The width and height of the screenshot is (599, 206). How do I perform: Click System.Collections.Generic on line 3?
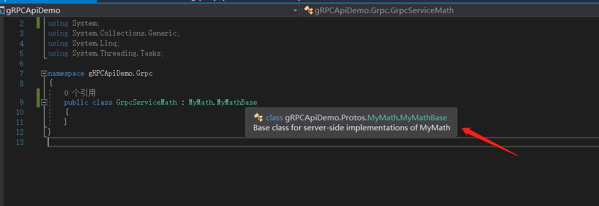(126, 34)
